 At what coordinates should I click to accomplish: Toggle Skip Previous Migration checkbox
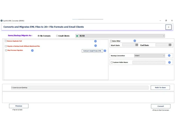(6, 50)
